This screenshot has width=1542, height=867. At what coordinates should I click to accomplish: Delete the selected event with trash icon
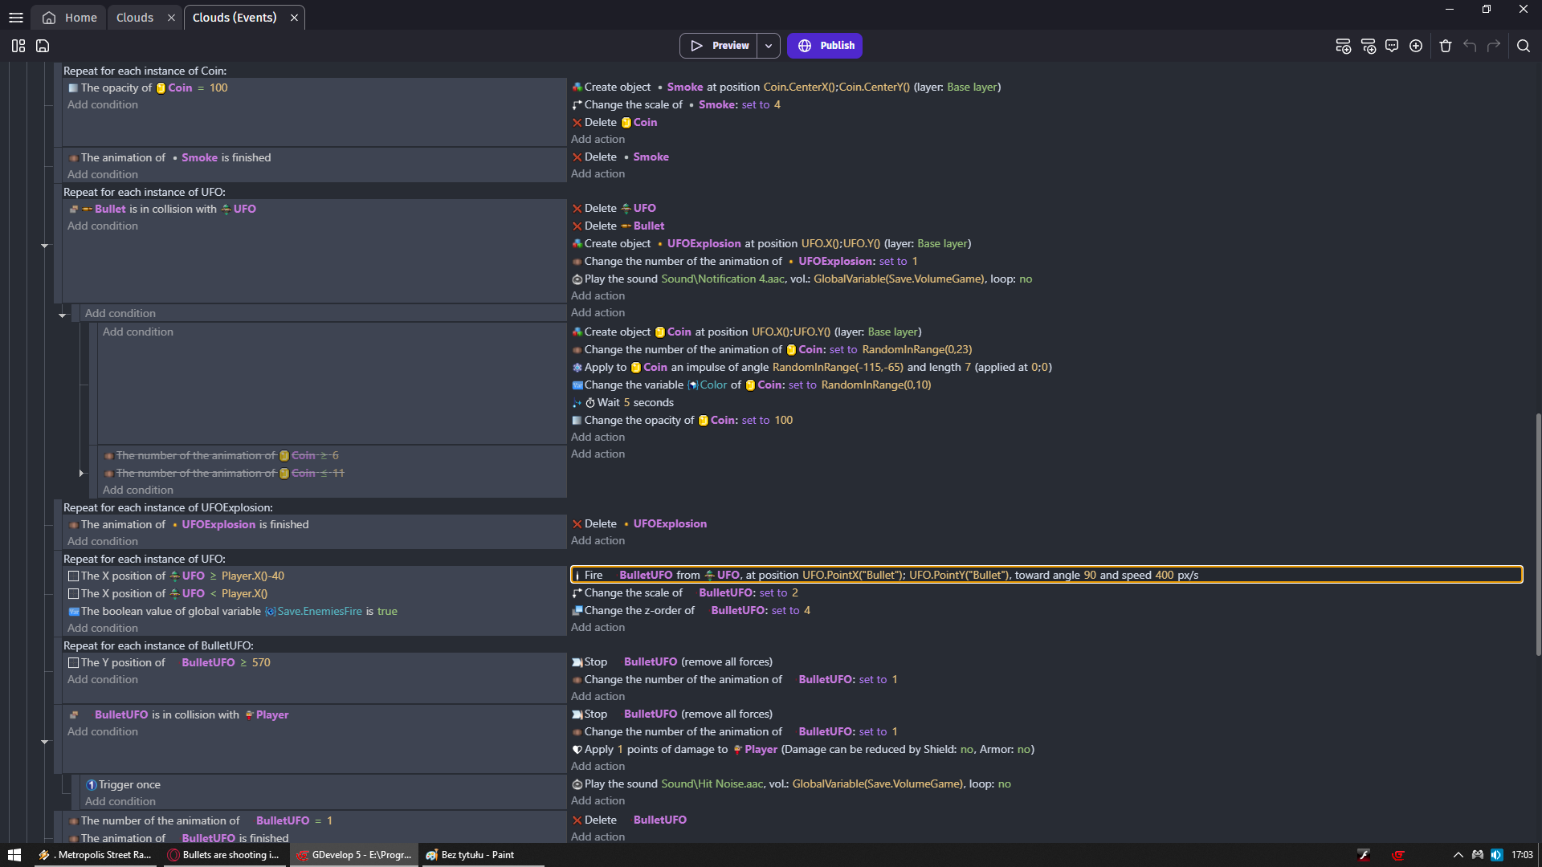pyautogui.click(x=1446, y=46)
